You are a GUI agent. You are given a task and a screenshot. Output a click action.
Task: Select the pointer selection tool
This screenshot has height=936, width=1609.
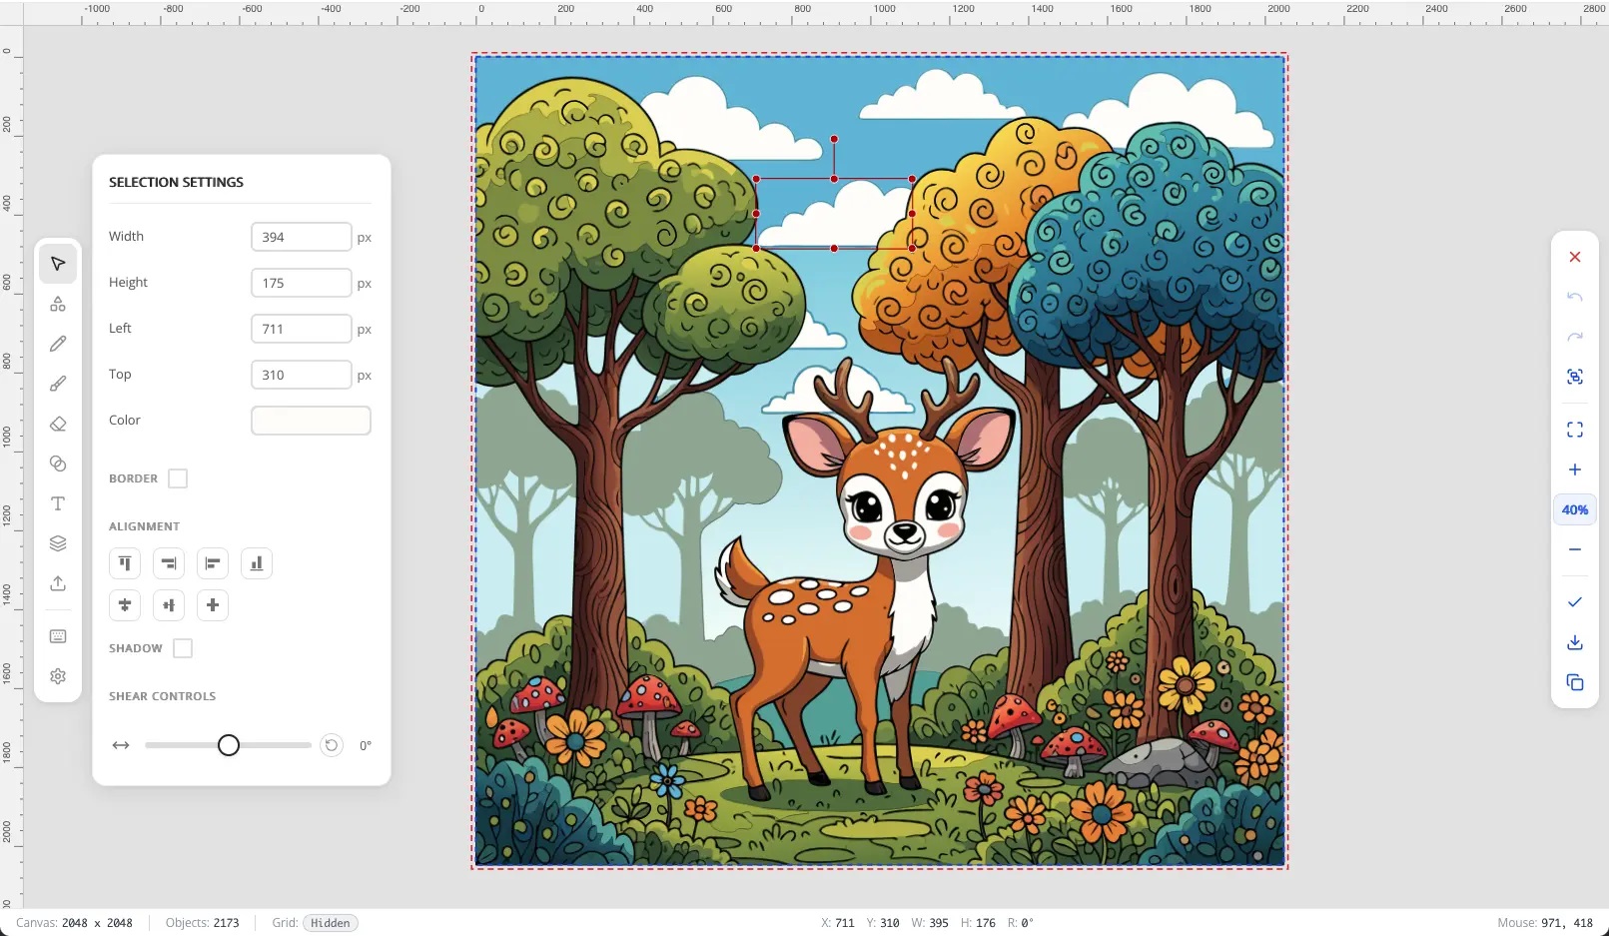pos(58,264)
